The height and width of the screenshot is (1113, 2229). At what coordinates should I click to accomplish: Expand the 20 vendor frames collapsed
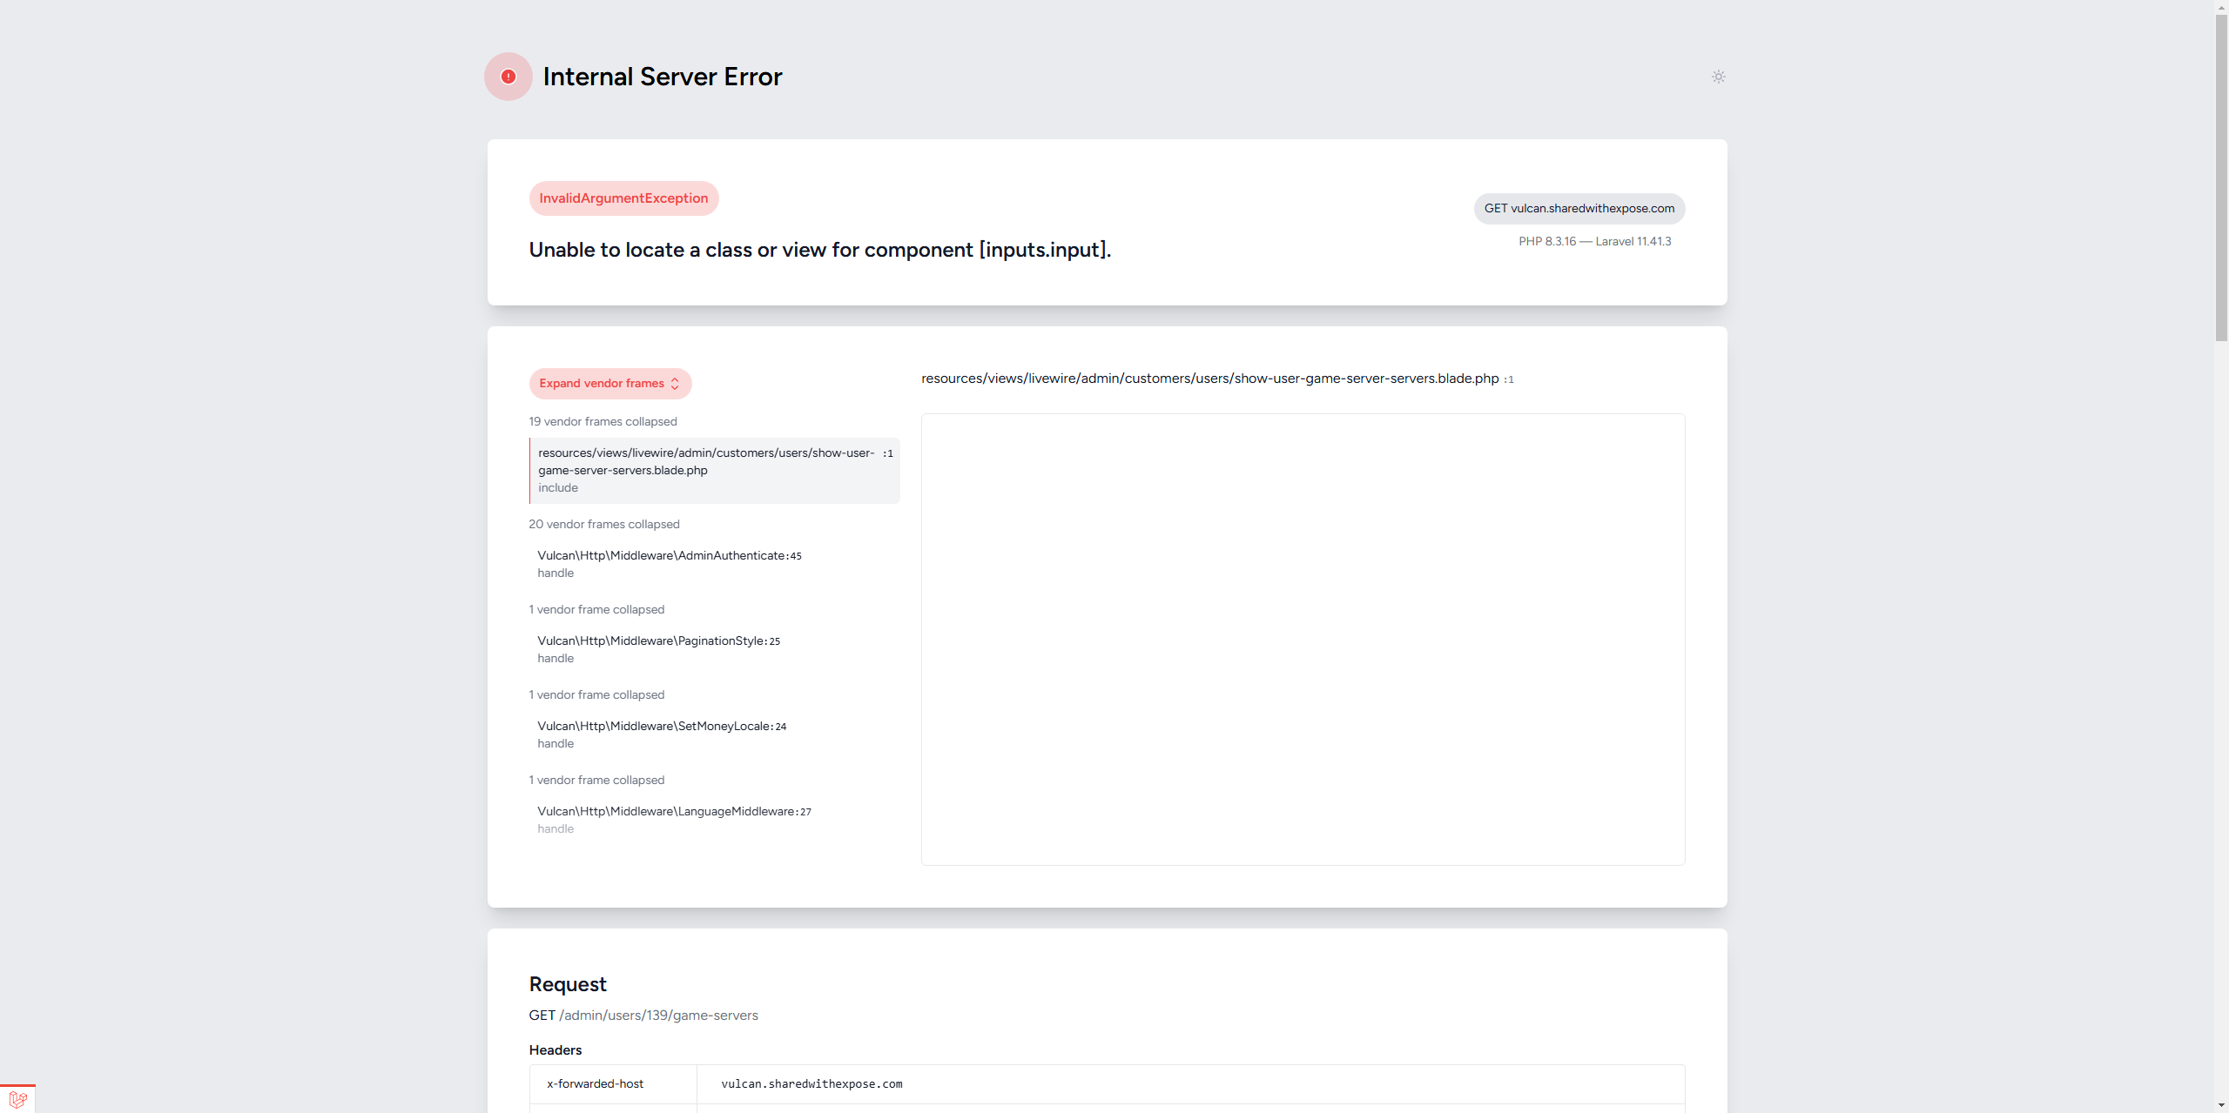(604, 525)
